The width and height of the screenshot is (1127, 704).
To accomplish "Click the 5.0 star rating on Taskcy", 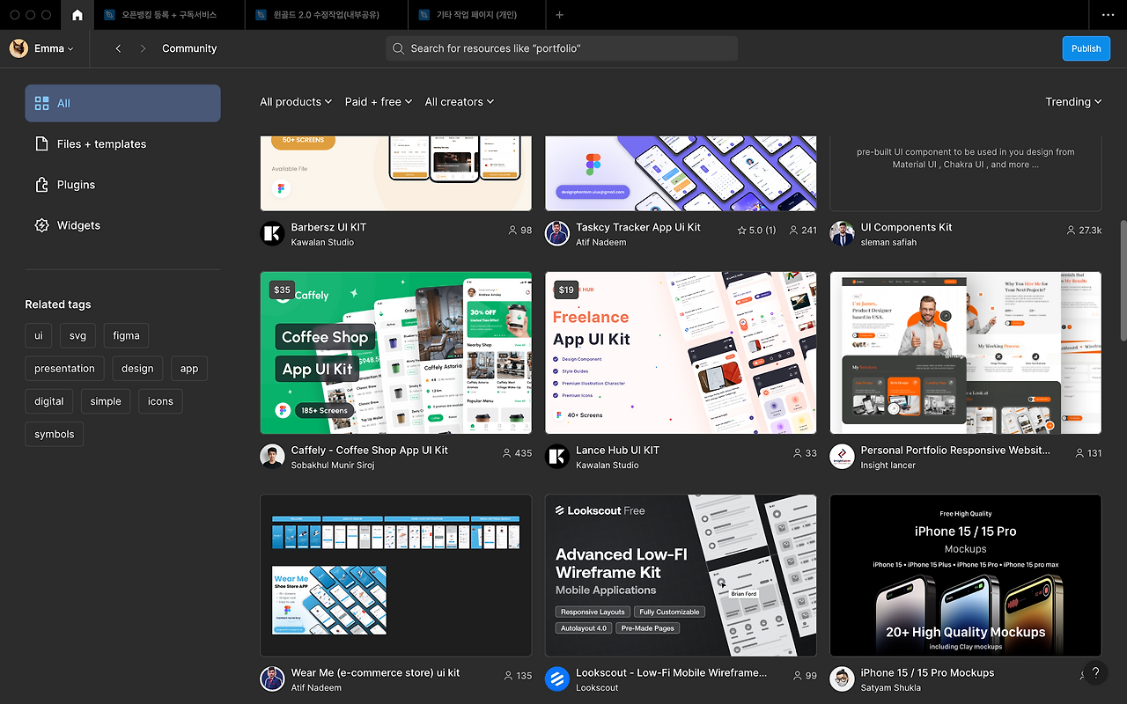I will click(x=756, y=231).
